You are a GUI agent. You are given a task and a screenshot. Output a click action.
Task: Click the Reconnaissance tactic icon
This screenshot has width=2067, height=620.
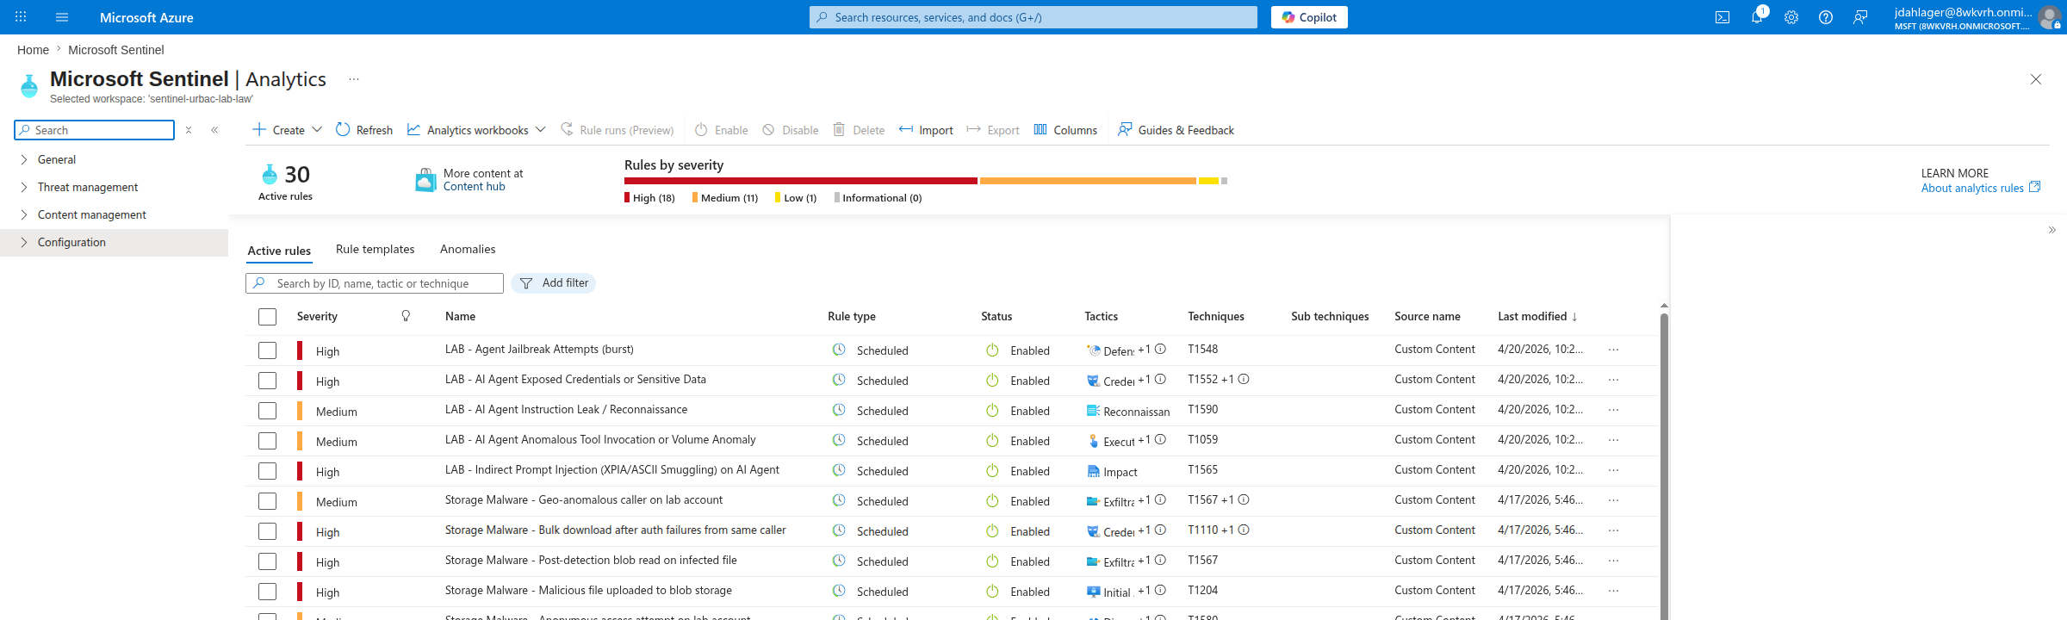1093,411
